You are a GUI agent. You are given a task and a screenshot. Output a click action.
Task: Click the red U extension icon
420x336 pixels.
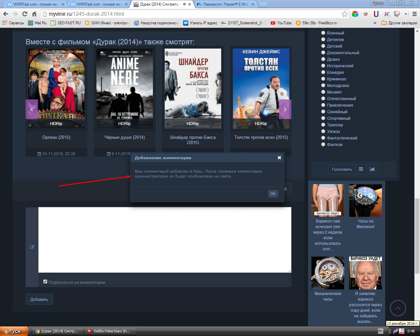[x=376, y=14]
